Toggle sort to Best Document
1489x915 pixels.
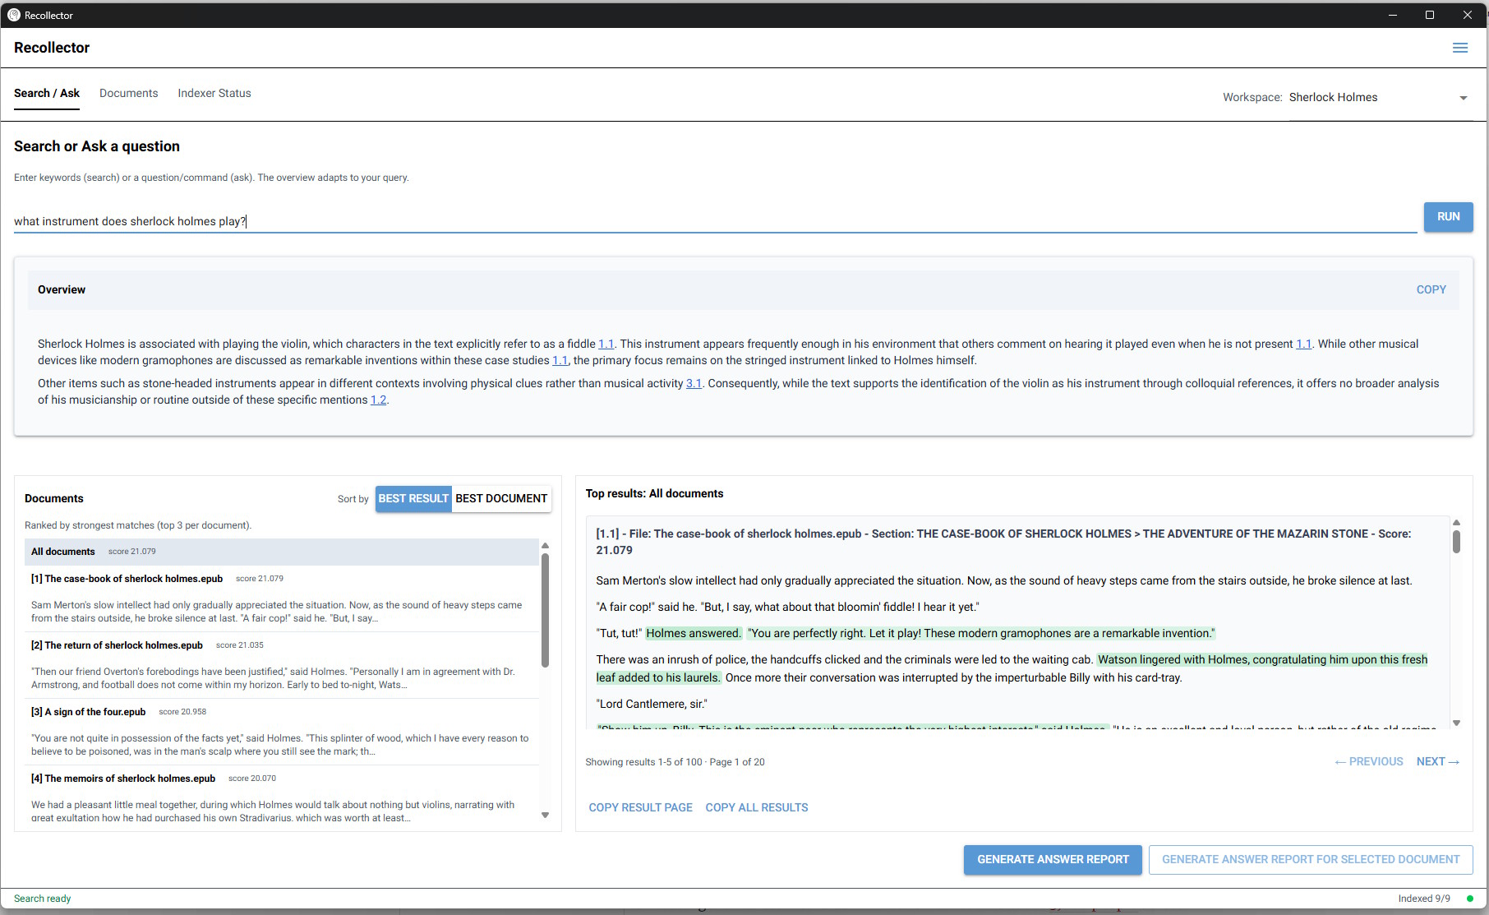500,498
